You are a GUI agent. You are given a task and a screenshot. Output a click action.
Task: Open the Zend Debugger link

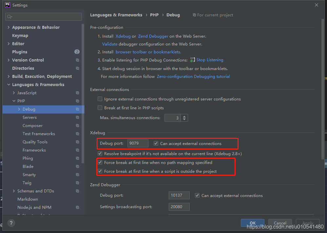[x=153, y=36]
